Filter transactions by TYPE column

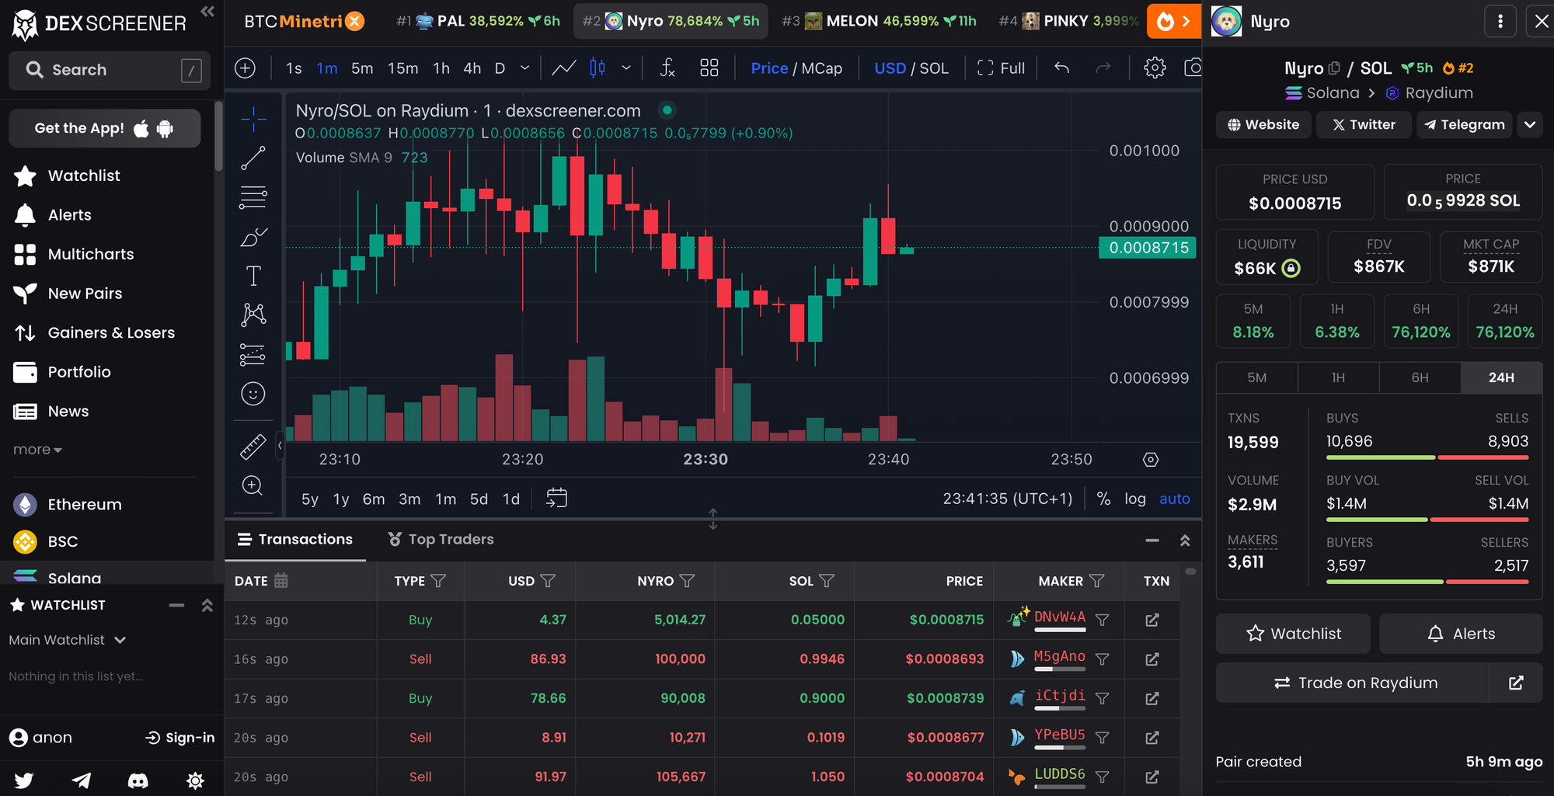point(438,581)
